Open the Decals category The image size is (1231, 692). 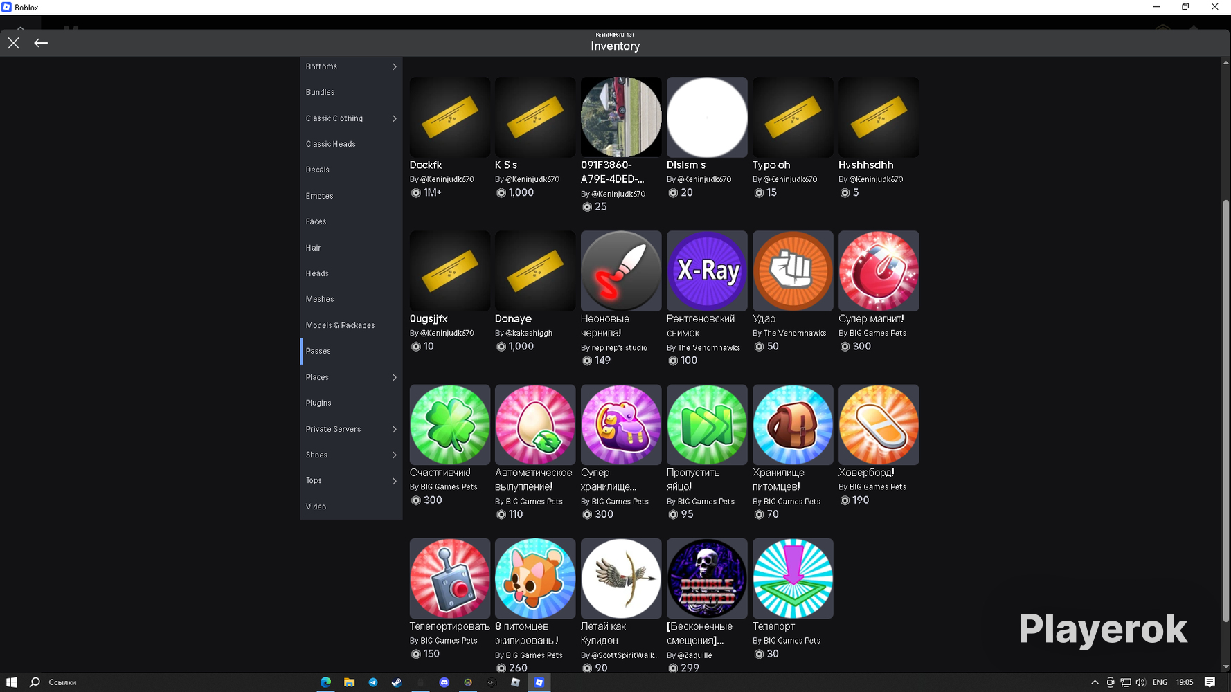tap(351, 170)
